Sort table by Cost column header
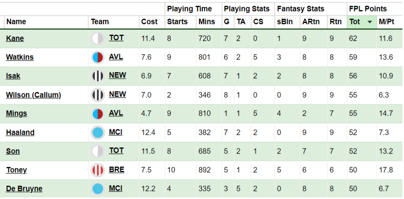The width and height of the screenshot is (404, 199). point(149,22)
